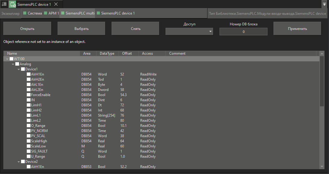Select the ScaleHigh tree row

pyautogui.click(x=162, y=141)
